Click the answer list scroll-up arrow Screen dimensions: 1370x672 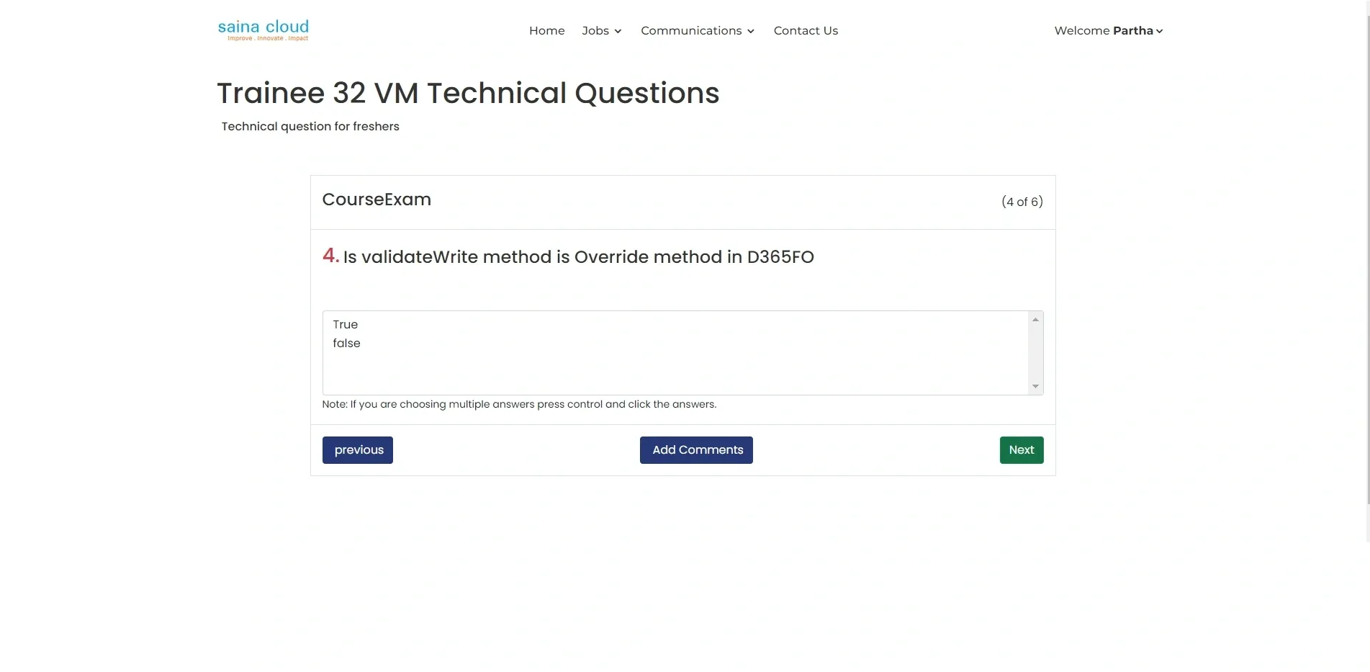coord(1035,320)
